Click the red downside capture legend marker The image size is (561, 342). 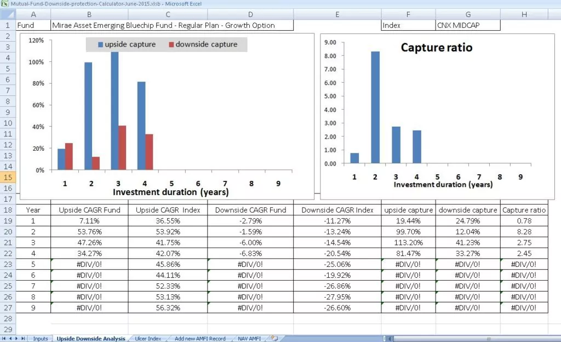tap(171, 44)
